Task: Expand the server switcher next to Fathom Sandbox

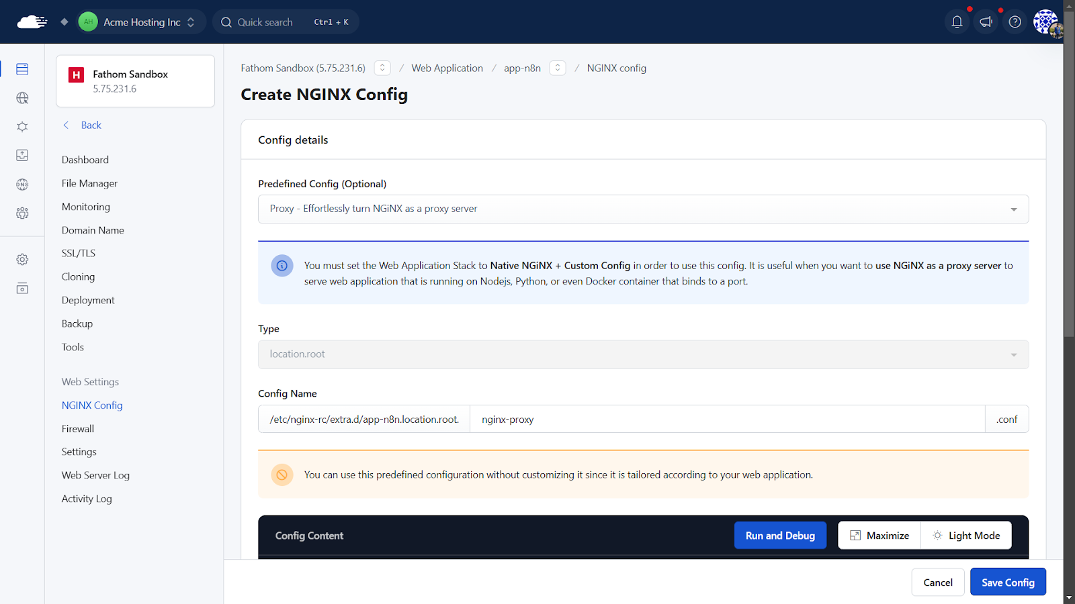Action: click(x=382, y=68)
